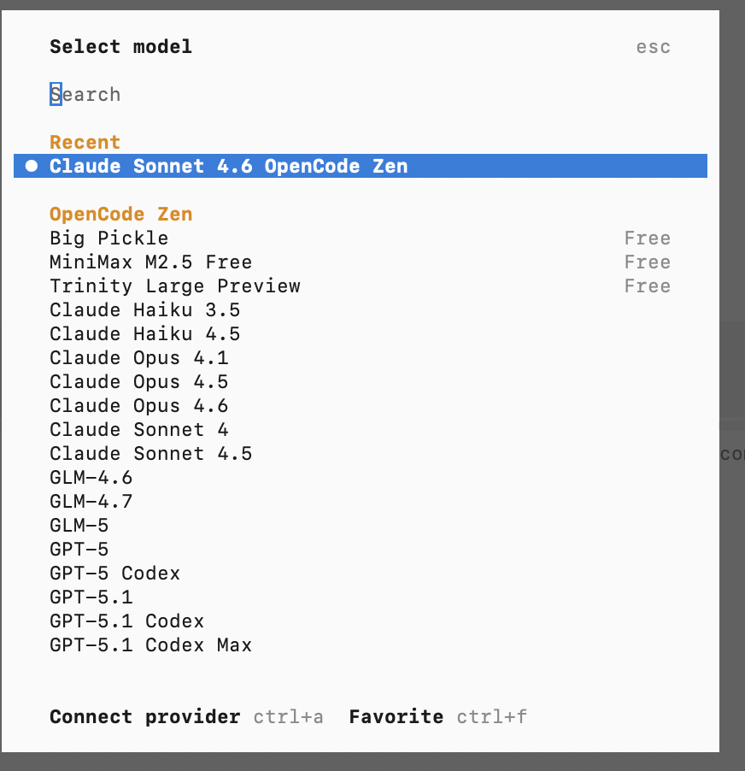Viewport: 745px width, 771px height.
Task: Choose Claude Haiku 4.5
Action: tap(144, 333)
